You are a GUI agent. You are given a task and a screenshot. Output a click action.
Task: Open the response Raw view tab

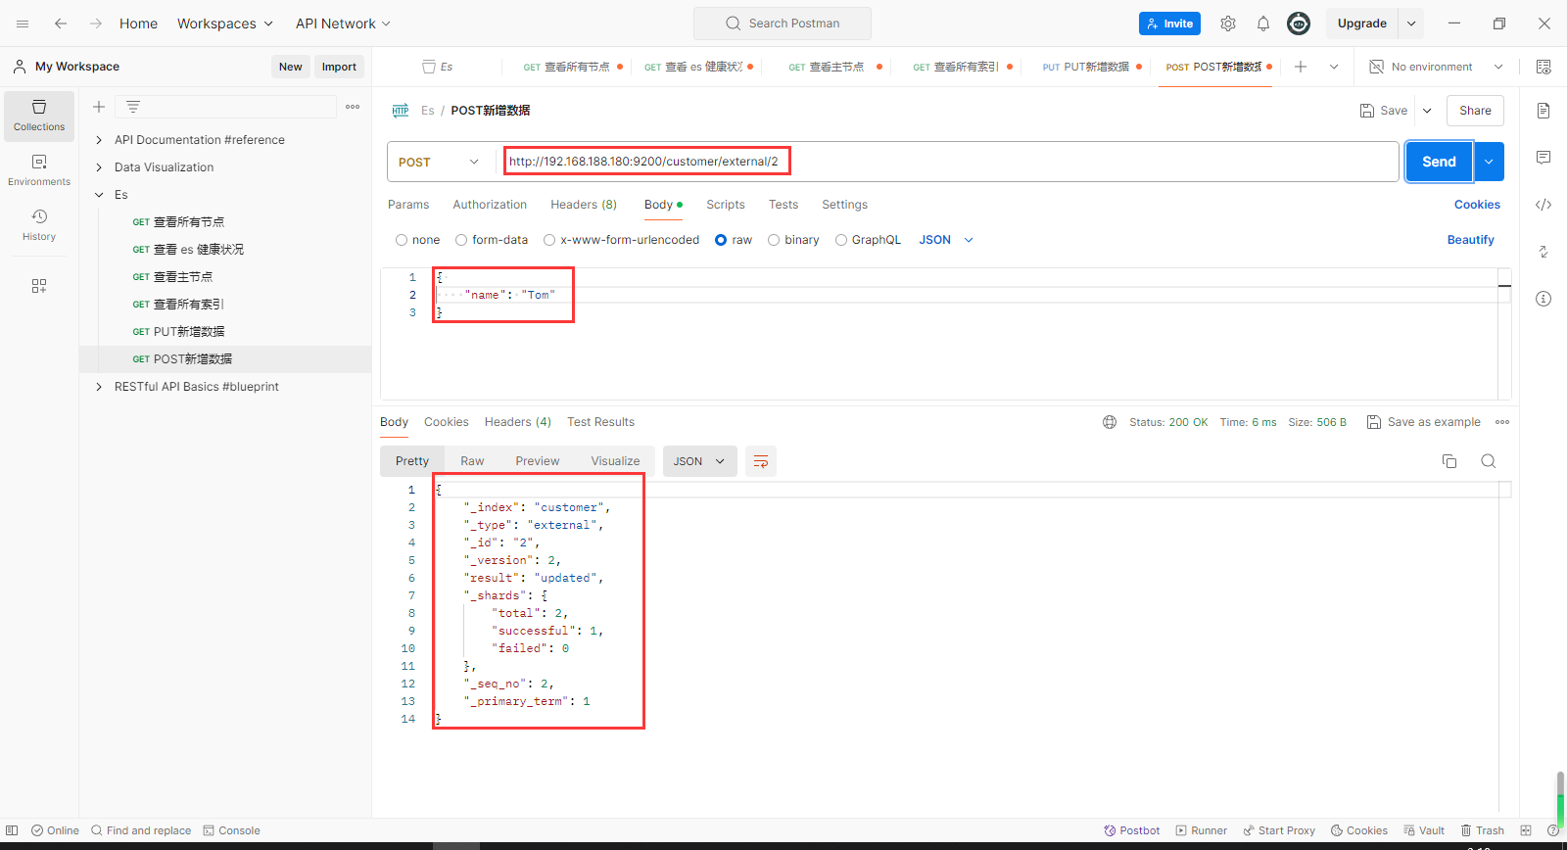pos(472,461)
